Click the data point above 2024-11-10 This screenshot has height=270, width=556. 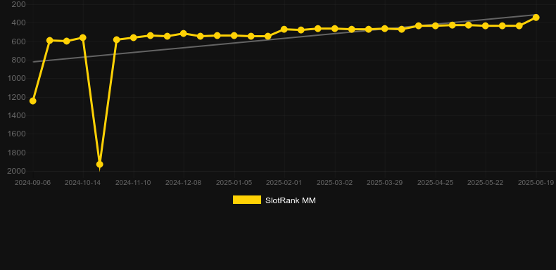click(133, 37)
